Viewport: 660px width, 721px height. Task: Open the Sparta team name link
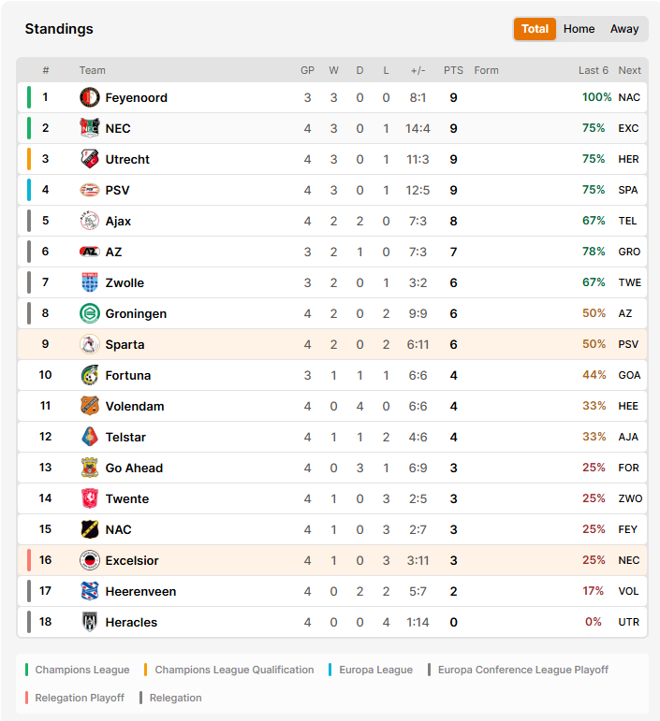pyautogui.click(x=125, y=344)
